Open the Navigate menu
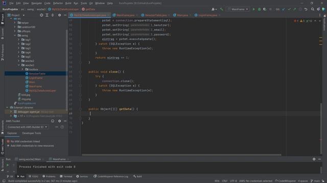Viewport: 327px width, 183px height. click(x=36, y=4)
